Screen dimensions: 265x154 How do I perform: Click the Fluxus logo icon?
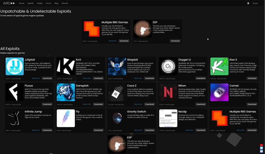coord(14,92)
